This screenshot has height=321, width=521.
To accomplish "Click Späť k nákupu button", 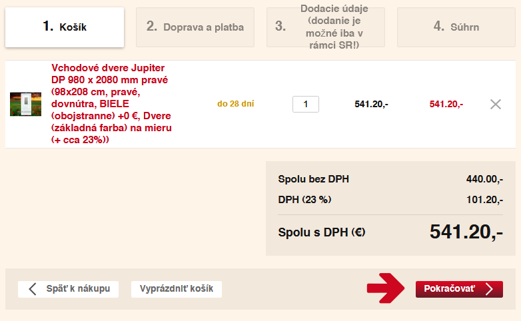I will pos(69,289).
